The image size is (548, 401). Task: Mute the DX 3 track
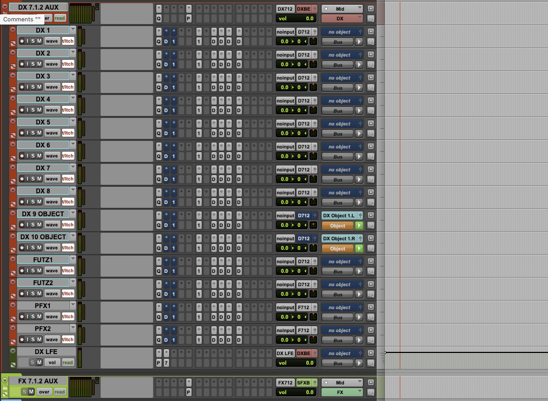coord(39,87)
